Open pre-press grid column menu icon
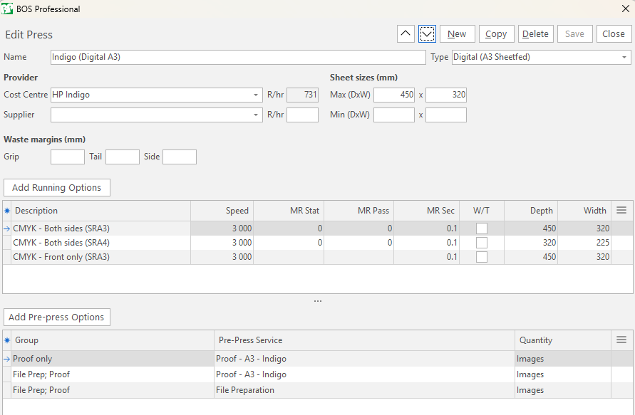Image resolution: width=635 pixels, height=415 pixels. 621,340
